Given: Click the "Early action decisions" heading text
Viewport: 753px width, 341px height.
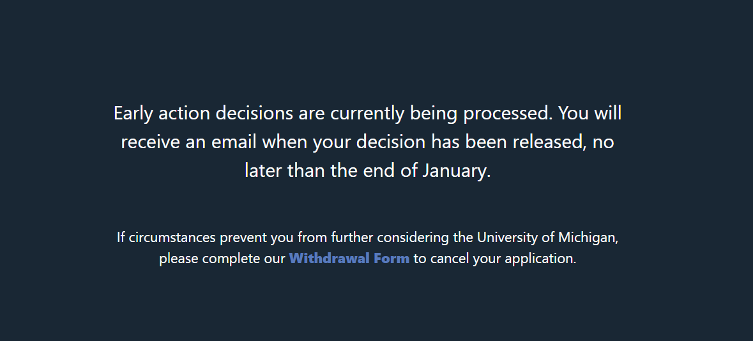Looking at the screenshot, I should coord(203,113).
